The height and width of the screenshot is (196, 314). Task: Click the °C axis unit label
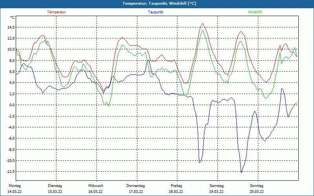(x=13, y=18)
